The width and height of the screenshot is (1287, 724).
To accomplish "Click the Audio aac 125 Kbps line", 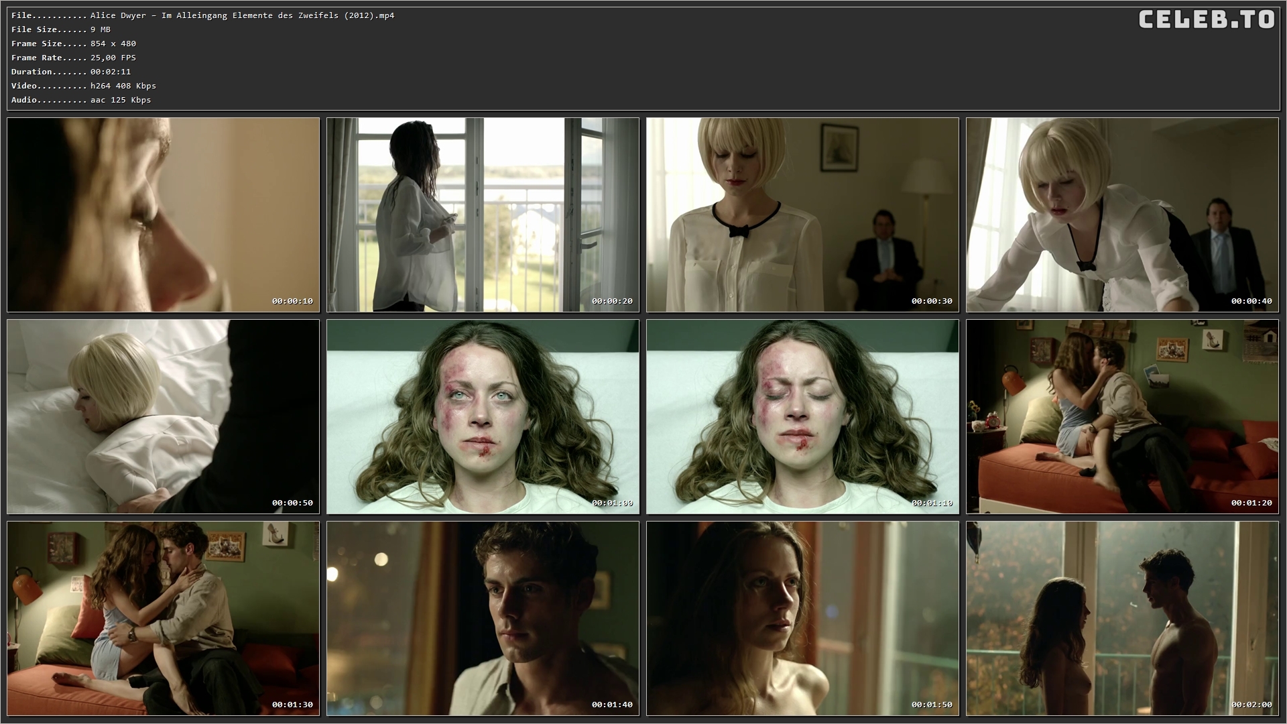I will pyautogui.click(x=81, y=100).
